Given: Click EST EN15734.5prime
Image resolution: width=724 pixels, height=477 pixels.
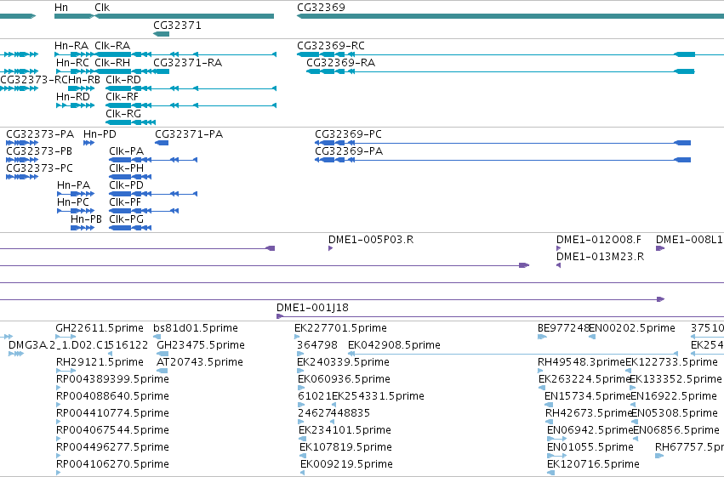Looking at the screenshot, I should click(x=587, y=397).
